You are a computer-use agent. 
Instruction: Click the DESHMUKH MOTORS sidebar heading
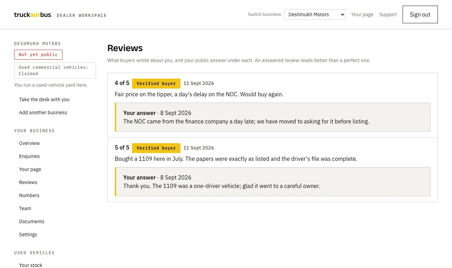(37, 44)
